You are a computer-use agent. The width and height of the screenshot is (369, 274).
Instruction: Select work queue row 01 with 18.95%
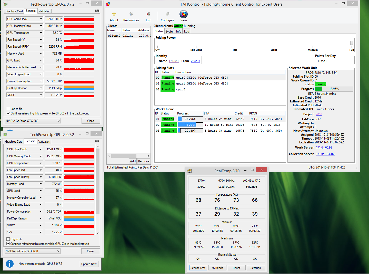tap(220, 119)
